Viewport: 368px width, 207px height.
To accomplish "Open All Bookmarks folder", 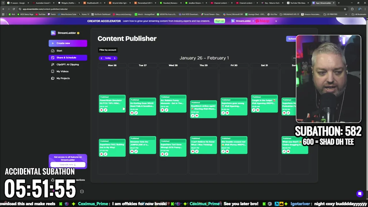I will coord(359,14).
